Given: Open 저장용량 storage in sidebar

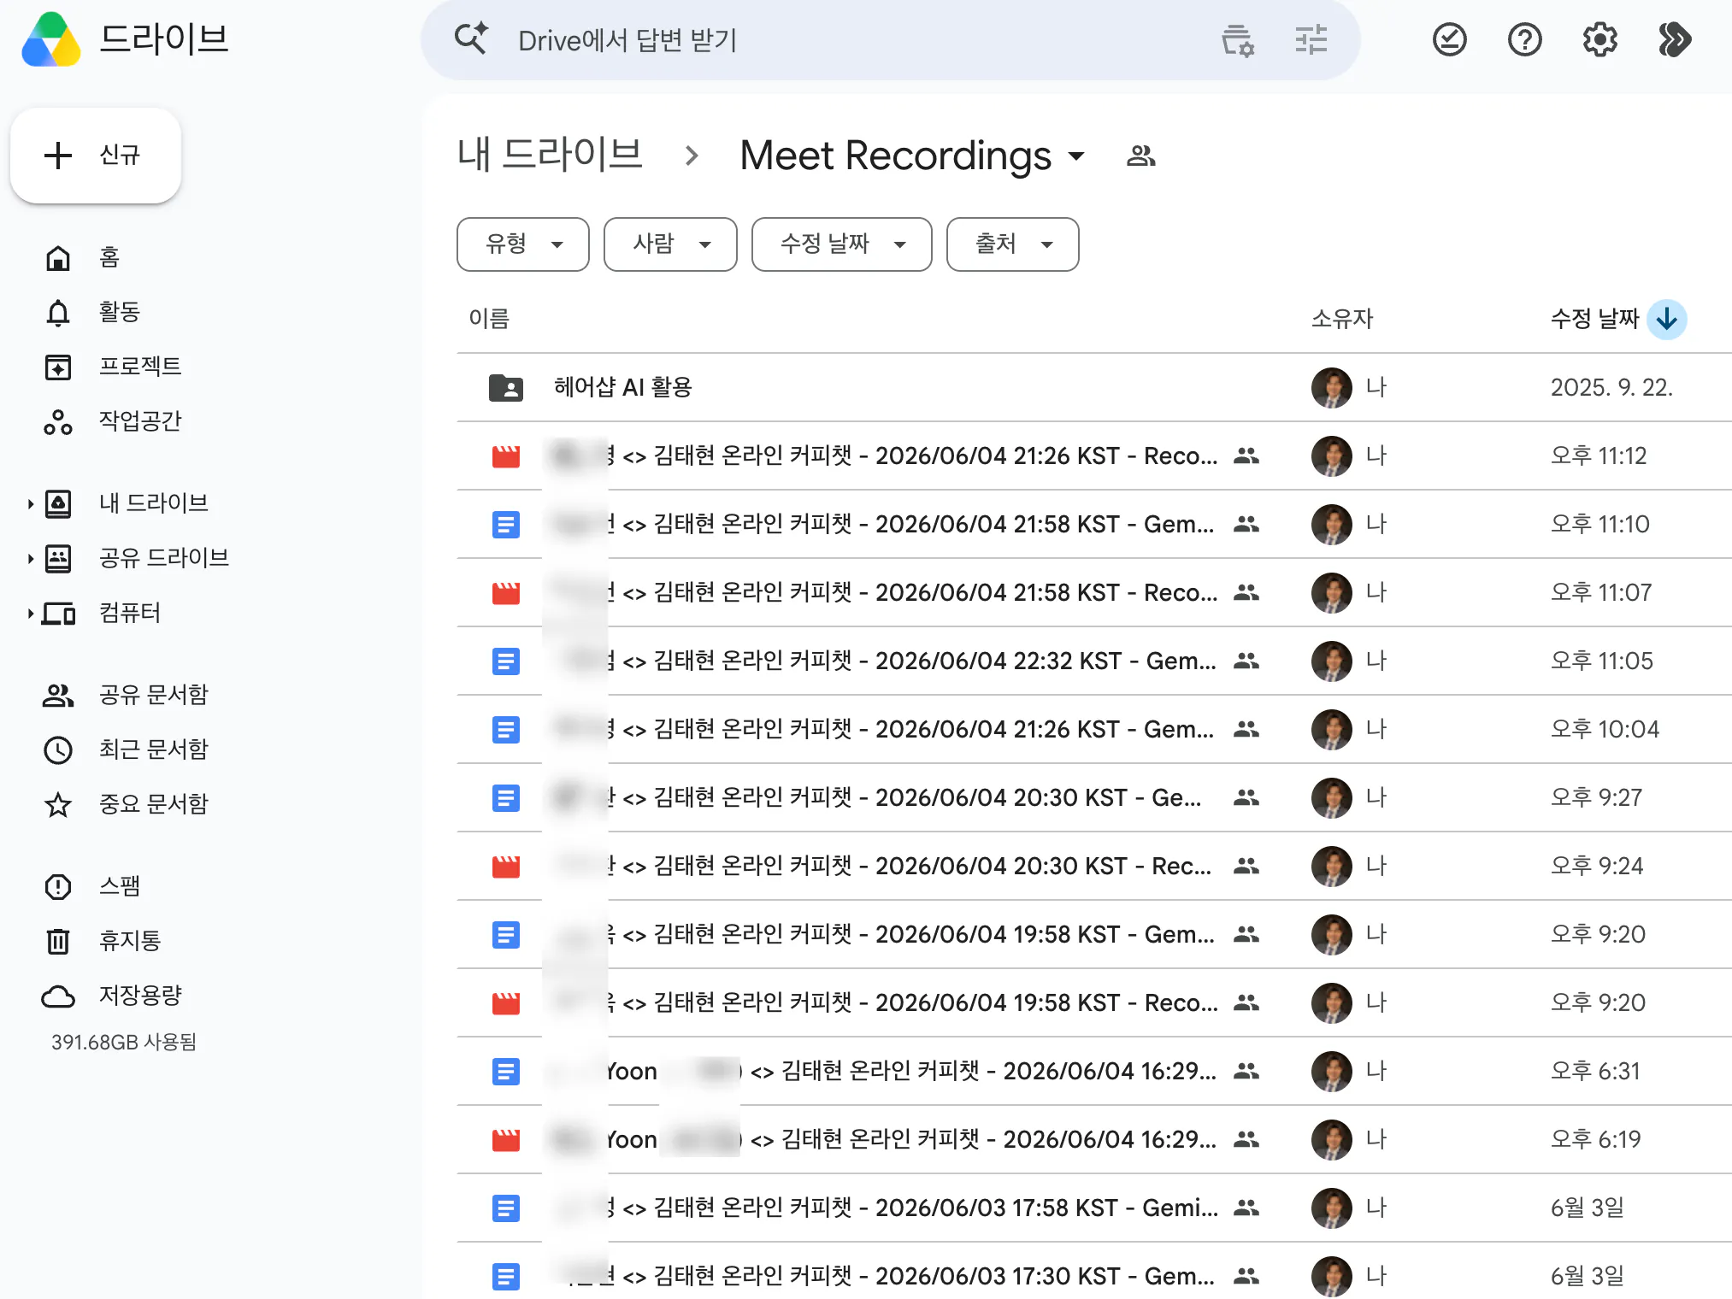Looking at the screenshot, I should (x=139, y=996).
